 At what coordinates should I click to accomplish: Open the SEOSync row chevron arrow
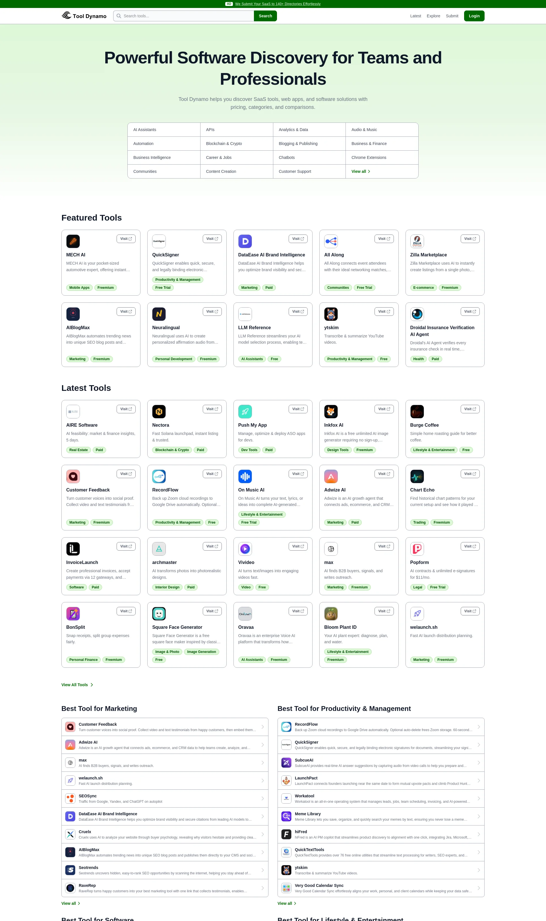pyautogui.click(x=263, y=798)
